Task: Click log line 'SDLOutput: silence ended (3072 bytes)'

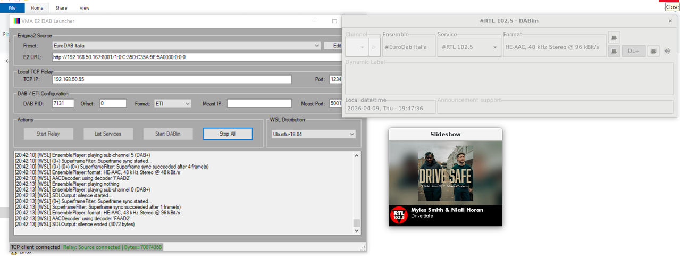Action: click(74, 224)
